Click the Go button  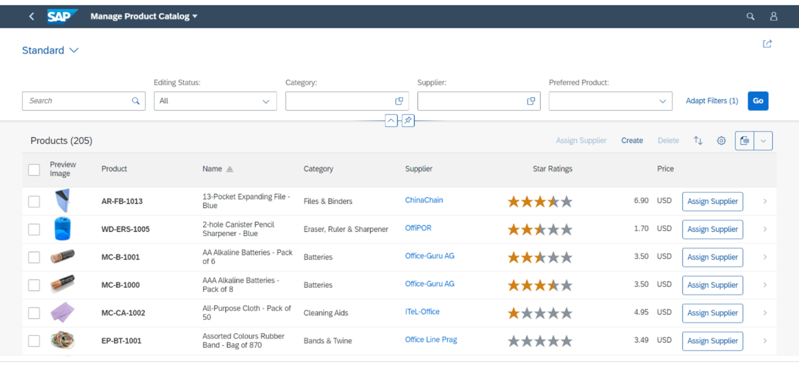(x=758, y=101)
